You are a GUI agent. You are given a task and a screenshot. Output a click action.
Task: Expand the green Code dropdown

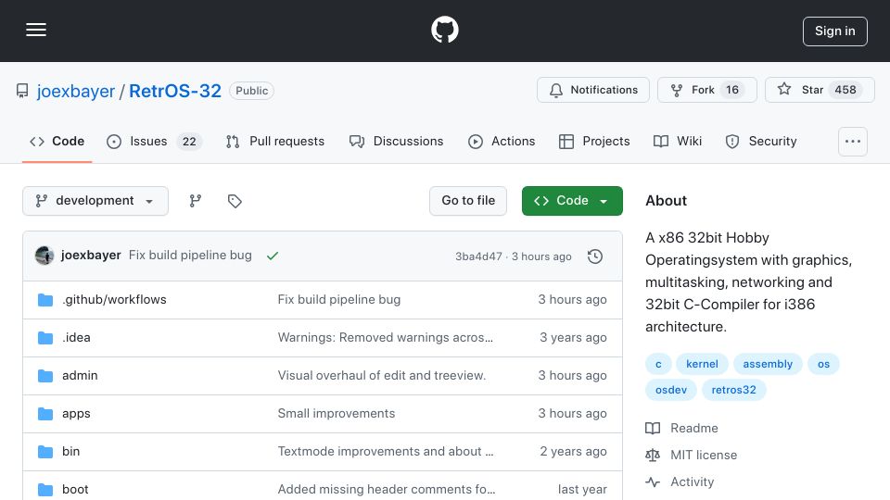572,201
